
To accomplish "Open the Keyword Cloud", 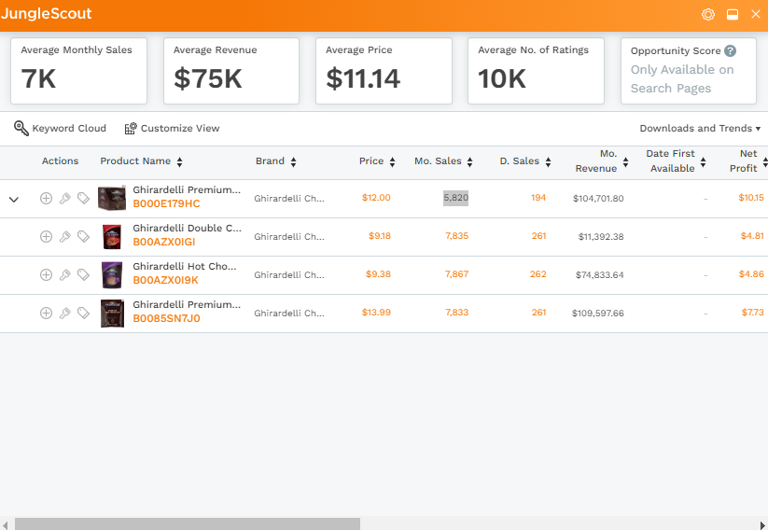I will (x=60, y=129).
